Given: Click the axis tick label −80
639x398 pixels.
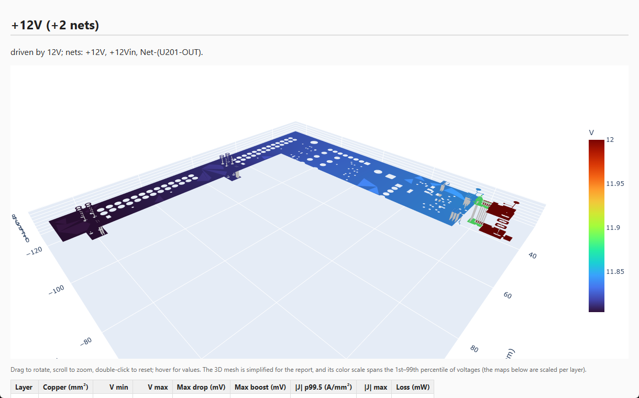Looking at the screenshot, I should point(85,341).
